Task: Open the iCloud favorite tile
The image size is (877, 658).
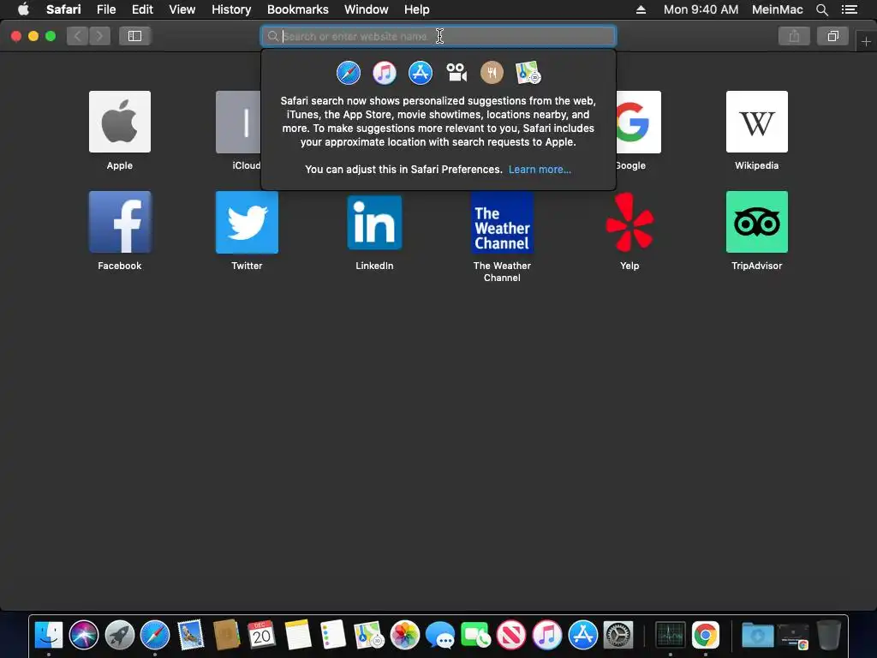Action: coord(239,122)
